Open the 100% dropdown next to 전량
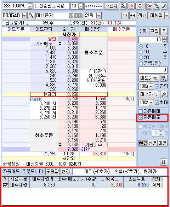The height and width of the screenshot is (207, 170). [151, 86]
